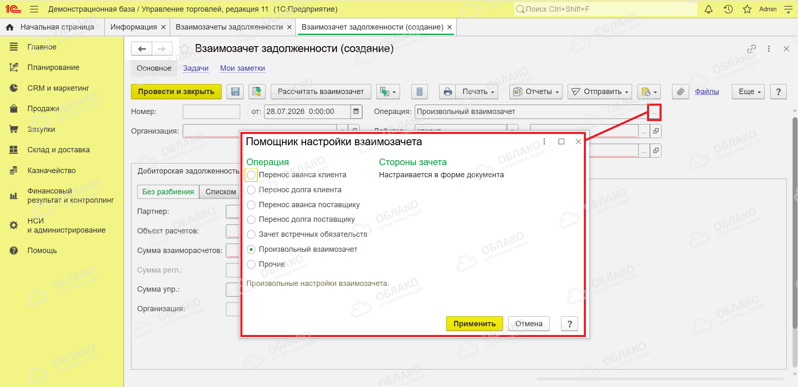Viewport: 798px width, 387px height.
Task: Close the Информация tab
Action: coord(163,27)
